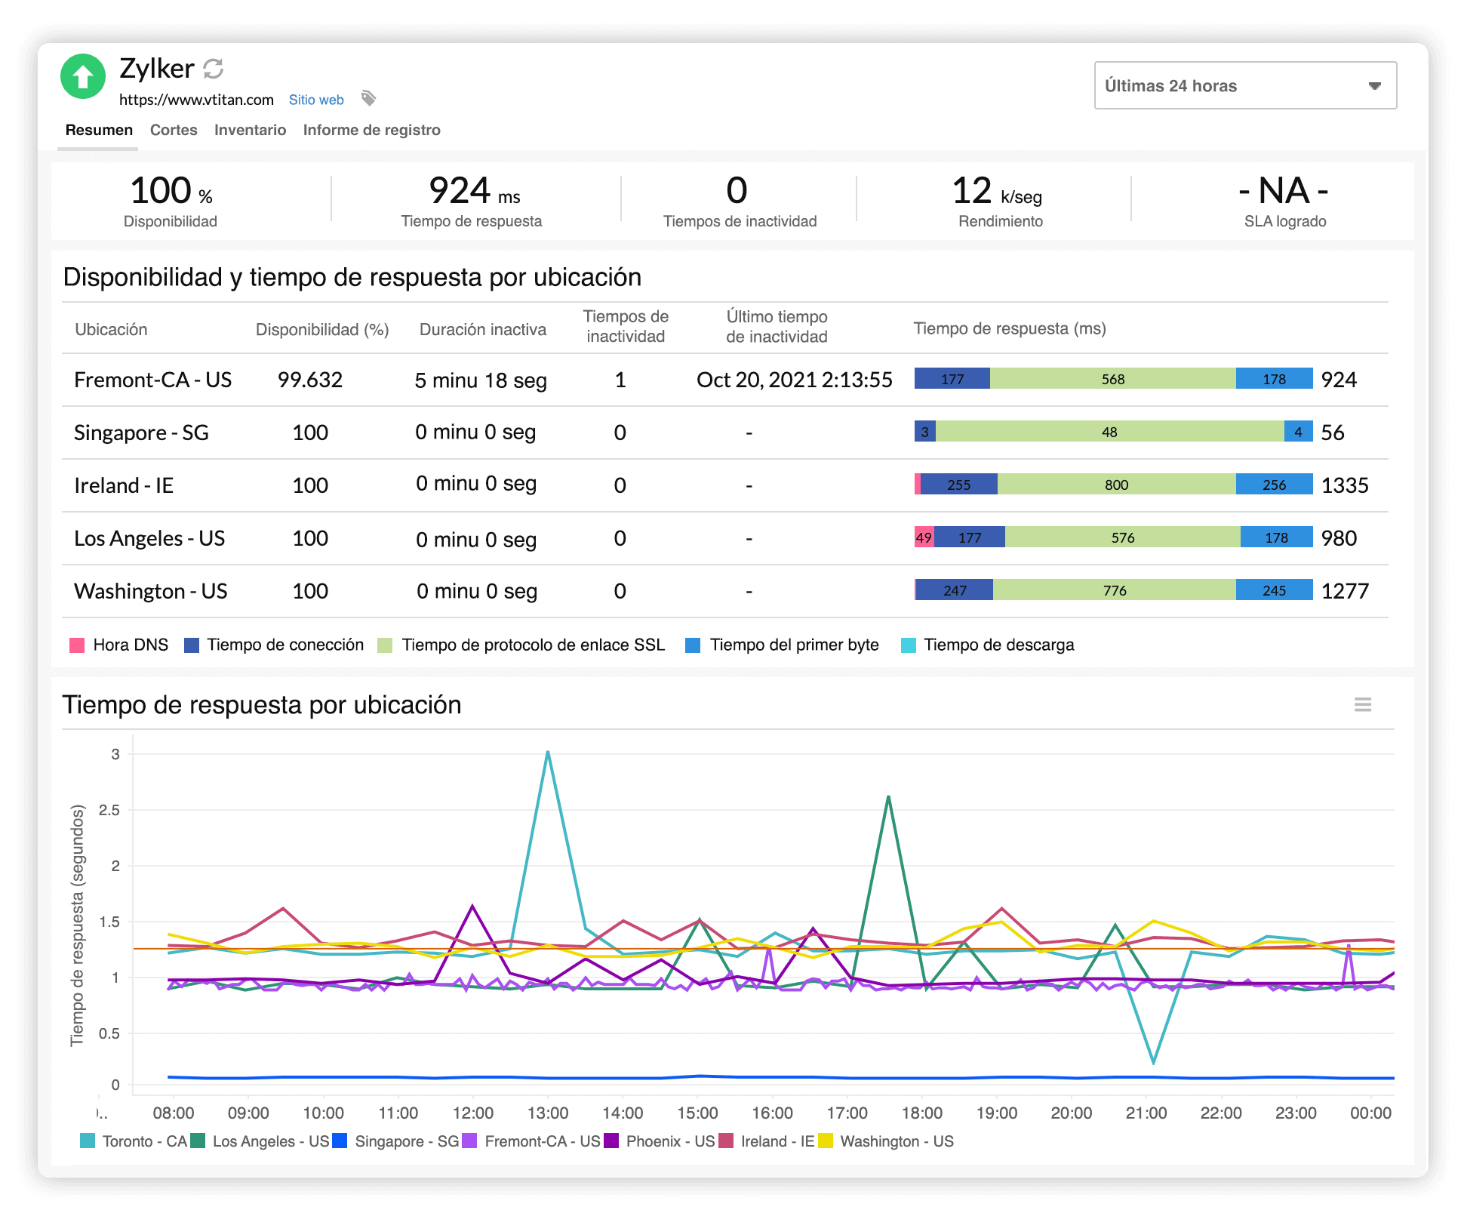Click the Tiempo del primer byte swatch

click(x=693, y=645)
